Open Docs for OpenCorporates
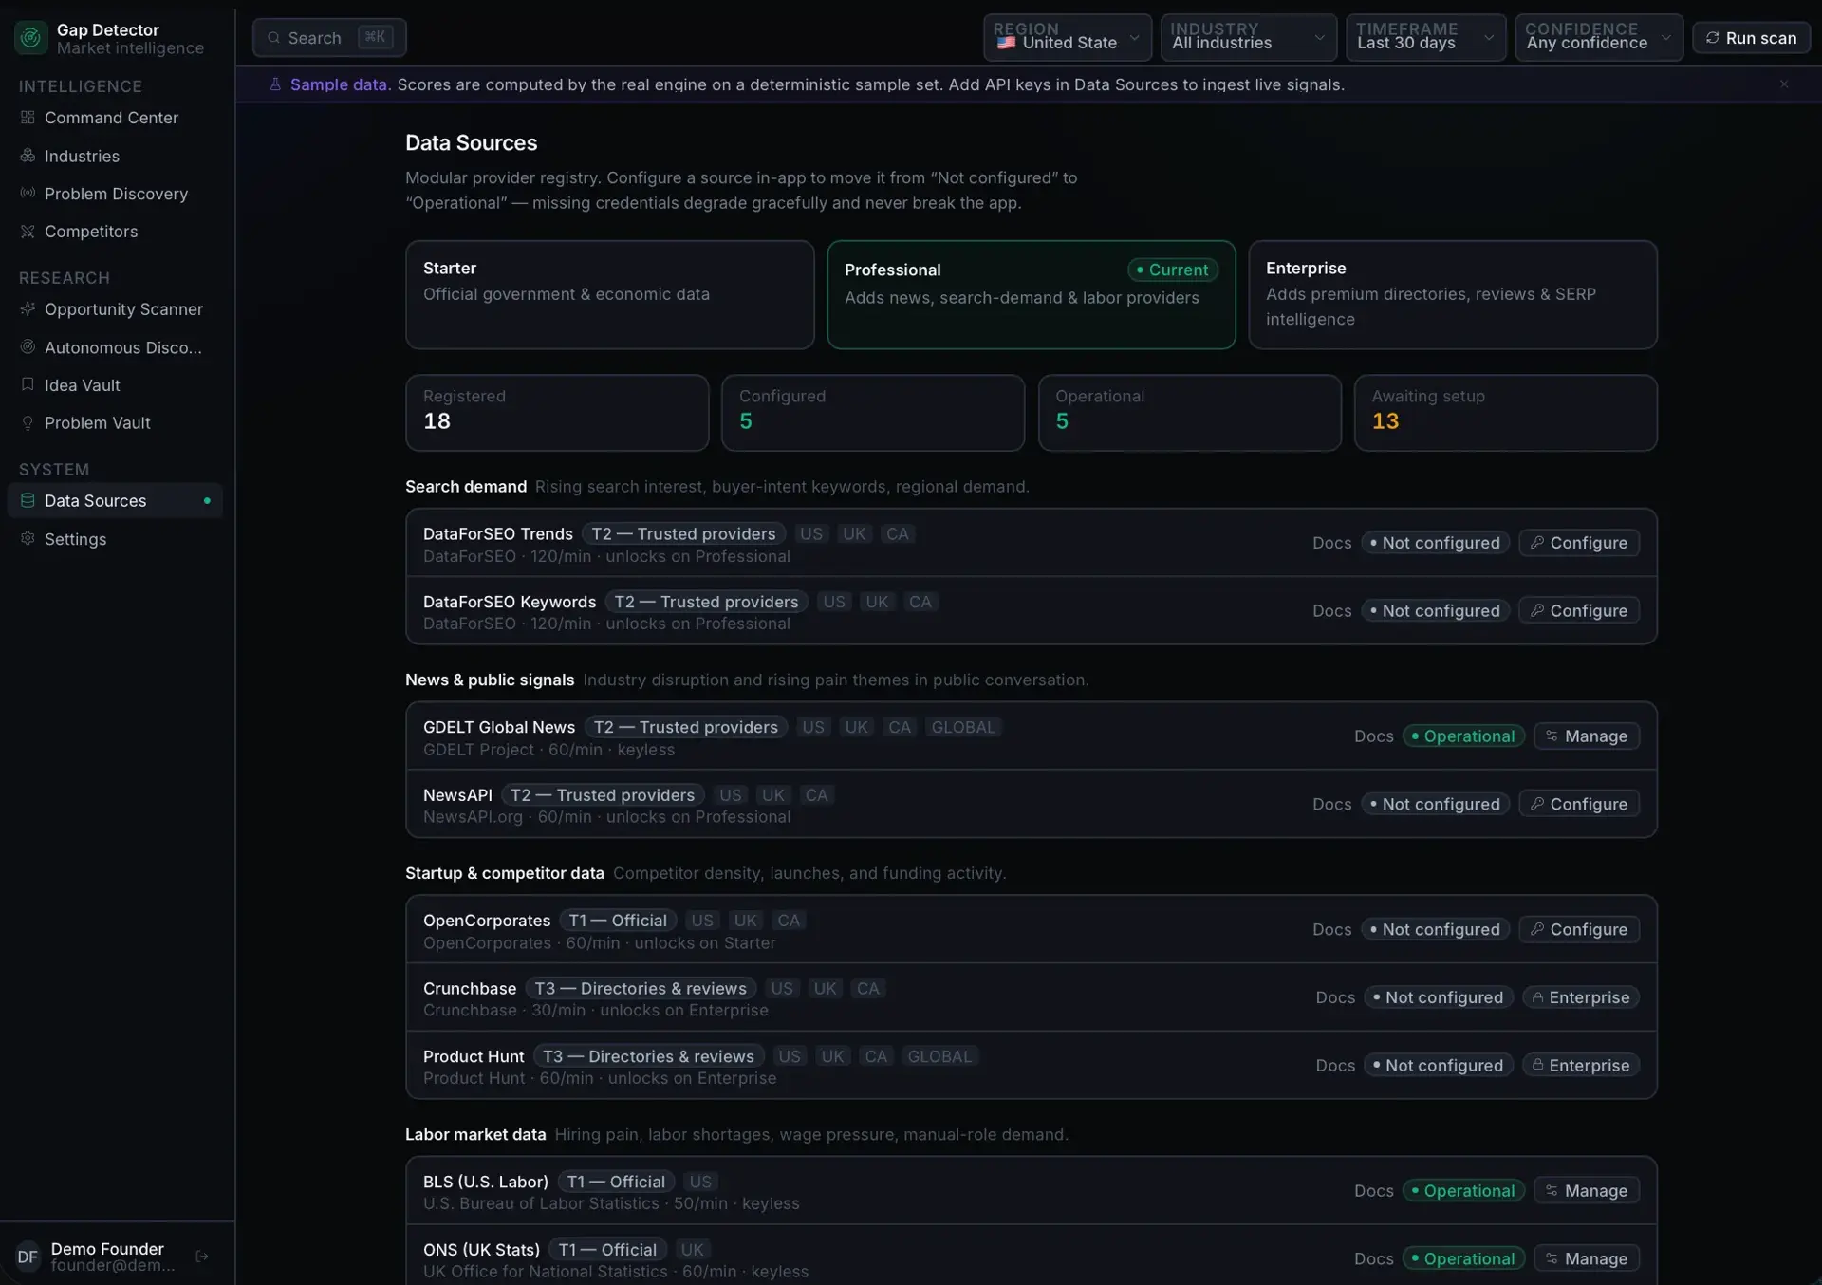The image size is (1822, 1285). [1331, 929]
